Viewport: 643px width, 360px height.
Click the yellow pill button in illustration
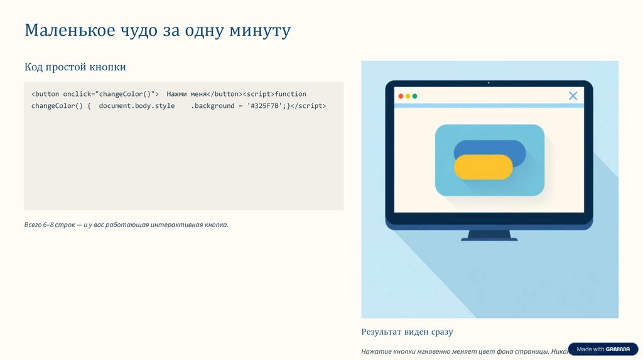click(483, 167)
